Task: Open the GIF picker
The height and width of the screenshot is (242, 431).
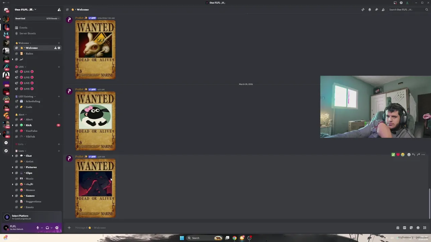Action: click(404, 228)
